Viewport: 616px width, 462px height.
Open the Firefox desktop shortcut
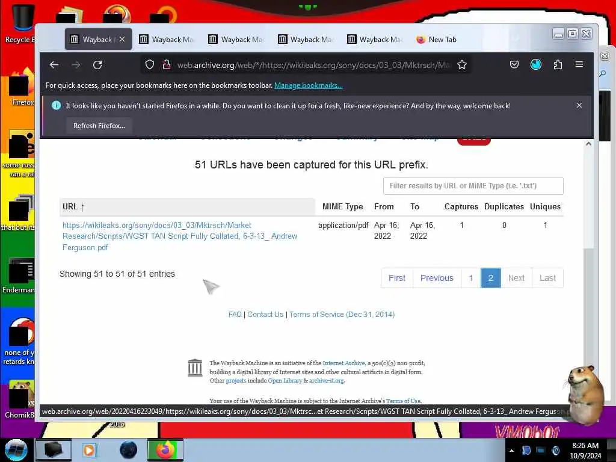20,87
